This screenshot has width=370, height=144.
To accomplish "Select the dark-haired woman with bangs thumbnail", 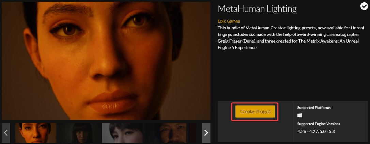I will pos(79,133).
